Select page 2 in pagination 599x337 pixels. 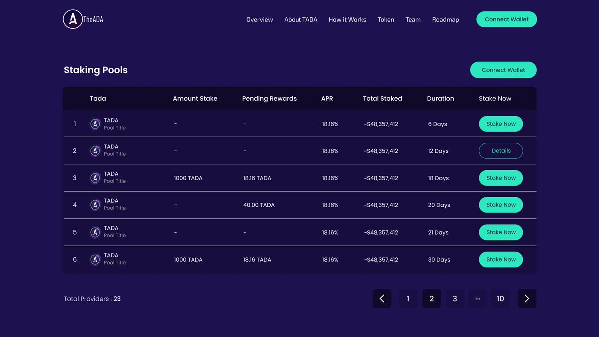click(432, 299)
